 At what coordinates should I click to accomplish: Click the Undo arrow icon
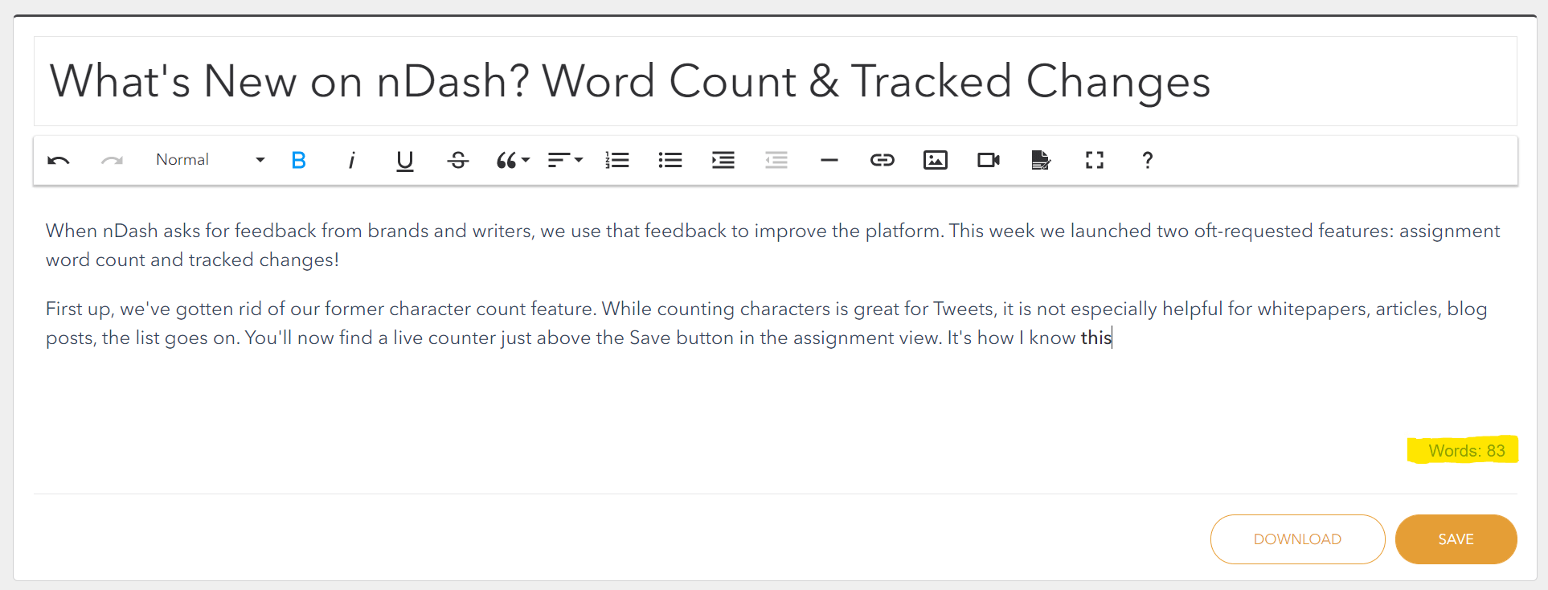59,160
